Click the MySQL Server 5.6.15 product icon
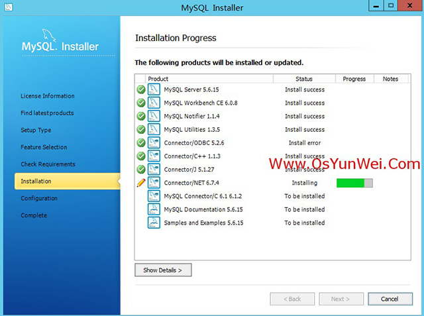 click(154, 89)
